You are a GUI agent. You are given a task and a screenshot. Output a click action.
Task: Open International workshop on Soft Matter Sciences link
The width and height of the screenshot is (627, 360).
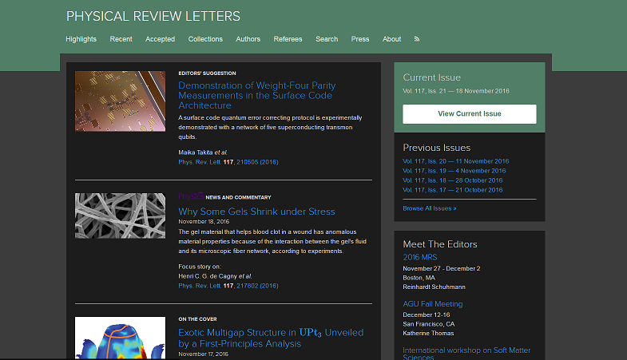pyautogui.click(x=466, y=354)
